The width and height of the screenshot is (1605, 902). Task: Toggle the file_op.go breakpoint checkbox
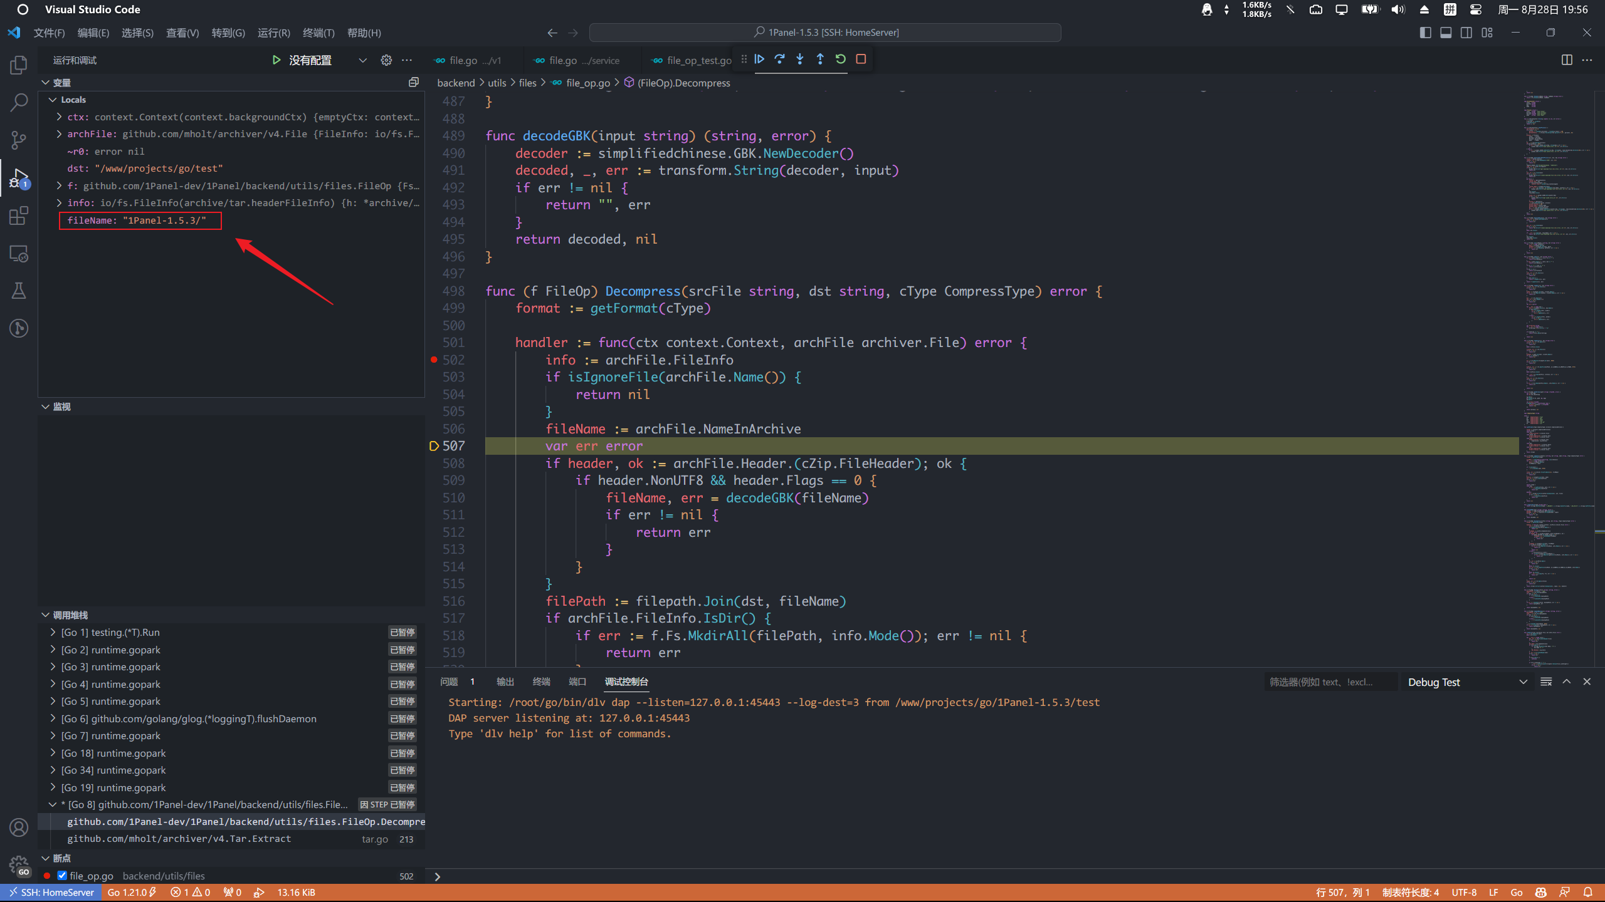(x=61, y=875)
